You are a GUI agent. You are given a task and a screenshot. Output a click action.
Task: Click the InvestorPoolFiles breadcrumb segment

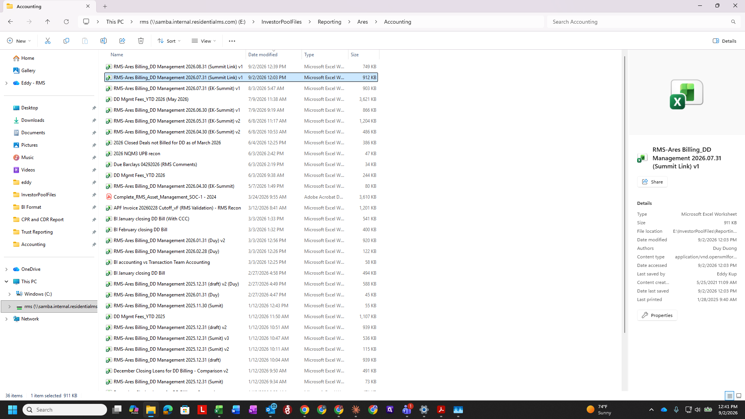coord(281,22)
